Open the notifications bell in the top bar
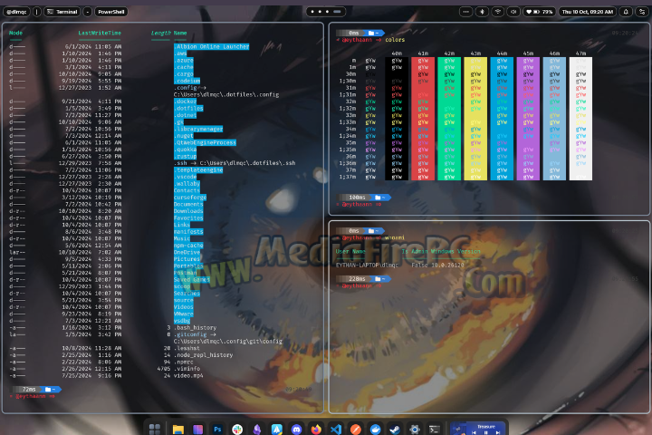652x435 pixels. pyautogui.click(x=626, y=12)
